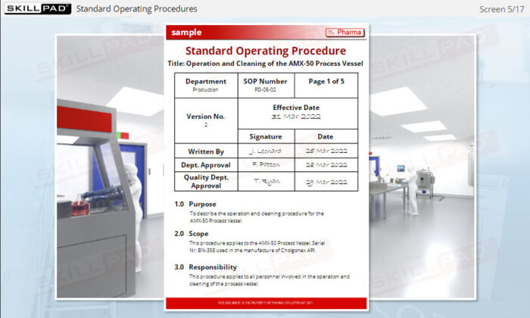Screen dimensions: 530x318
Task: Click the F. Patton signature cell
Action: [266, 165]
